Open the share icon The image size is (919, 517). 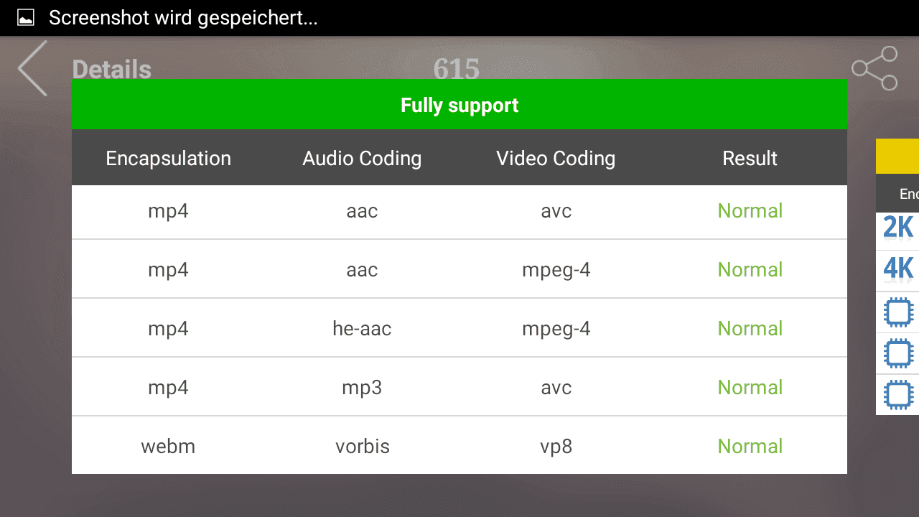(874, 68)
